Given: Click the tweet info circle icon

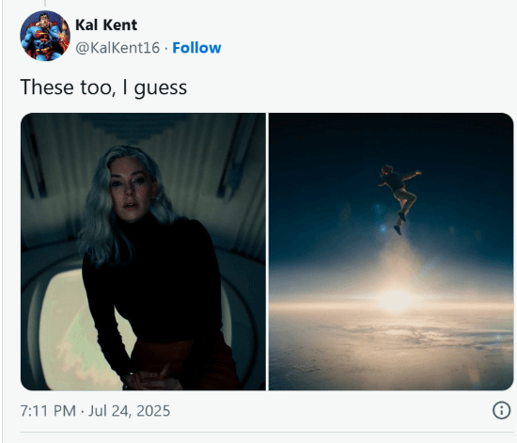Looking at the screenshot, I should coord(502,410).
